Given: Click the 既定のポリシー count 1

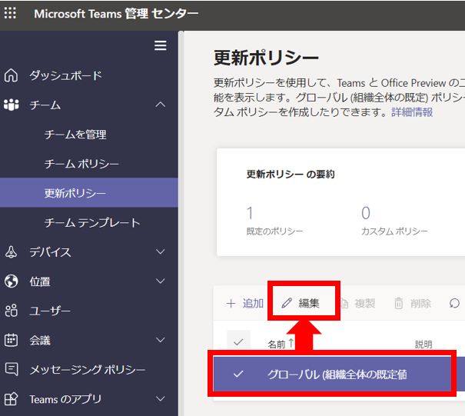Looking at the screenshot, I should (x=250, y=213).
